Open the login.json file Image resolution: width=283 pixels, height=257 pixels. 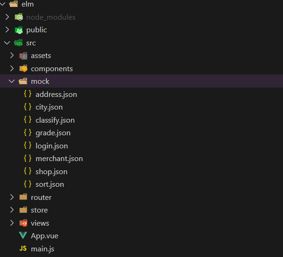[x=52, y=146]
